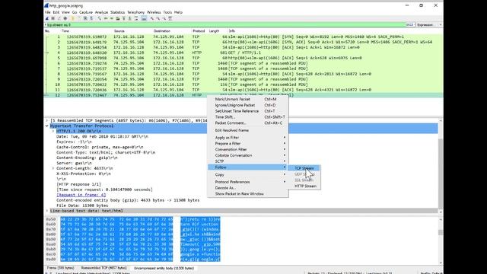The height and width of the screenshot is (274, 487).
Task: Switch to Frame (593 bytes) tab
Action: (61, 268)
